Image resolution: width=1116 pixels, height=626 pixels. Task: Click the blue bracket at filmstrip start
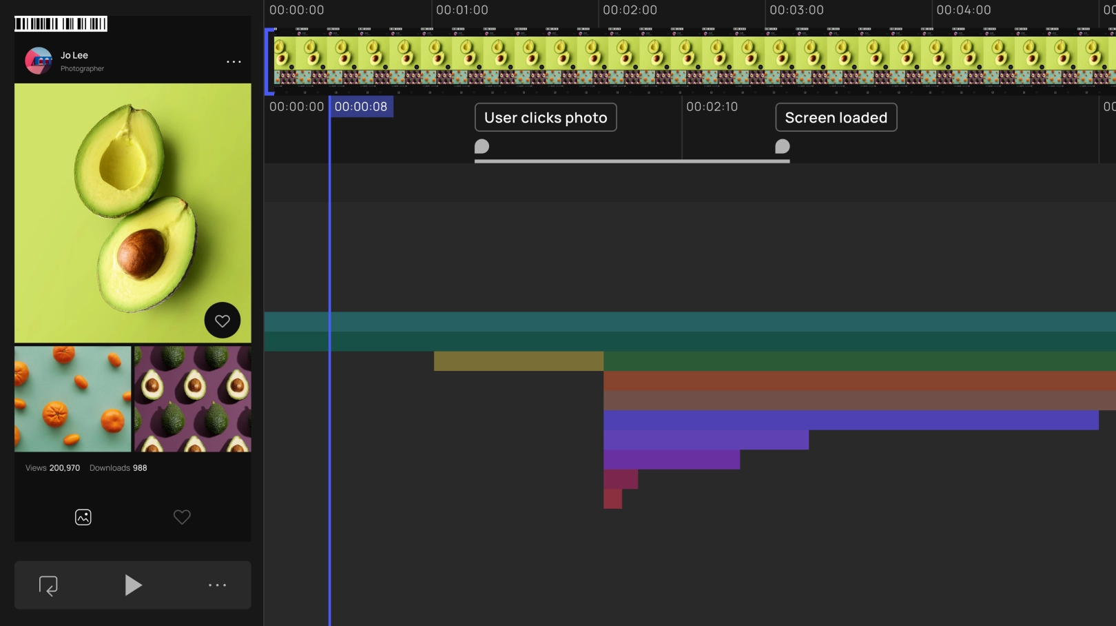coord(269,61)
